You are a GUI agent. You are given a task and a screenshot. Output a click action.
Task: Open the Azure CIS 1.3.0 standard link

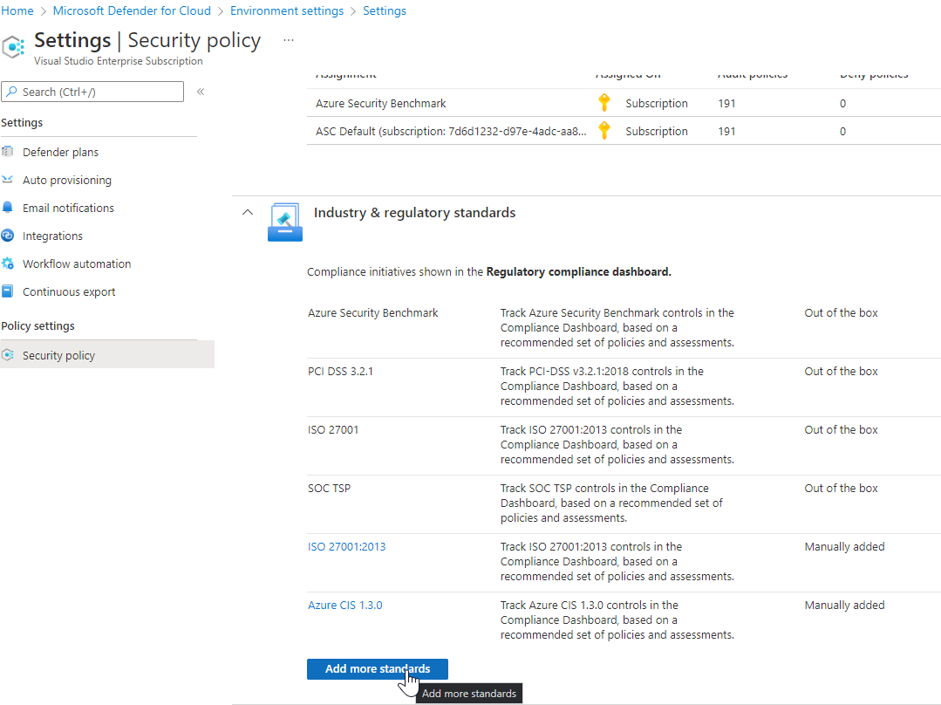click(344, 605)
